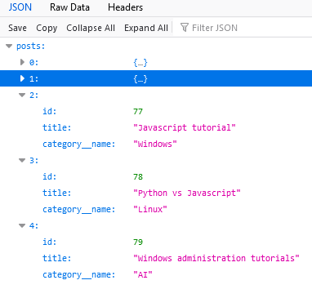This screenshot has width=312, height=298.
Task: Click the id value 77
Action: click(x=138, y=111)
